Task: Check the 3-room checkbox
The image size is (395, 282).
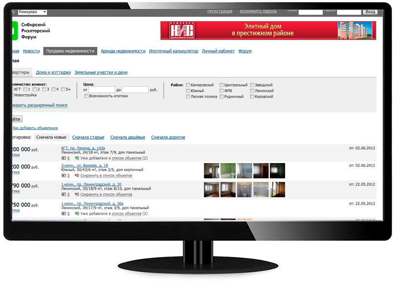Action: click(44, 90)
